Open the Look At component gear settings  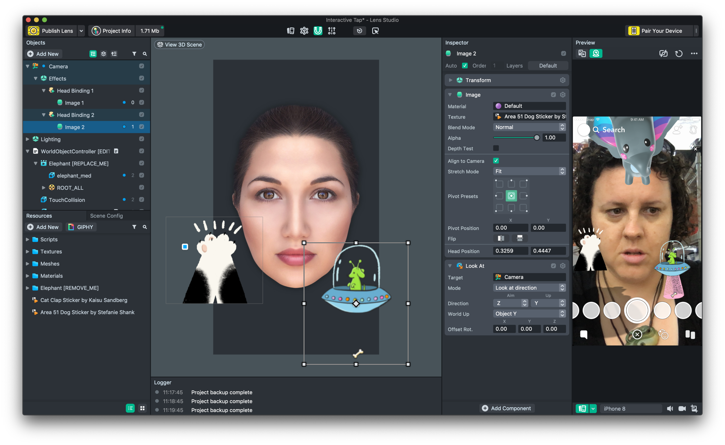[563, 266]
